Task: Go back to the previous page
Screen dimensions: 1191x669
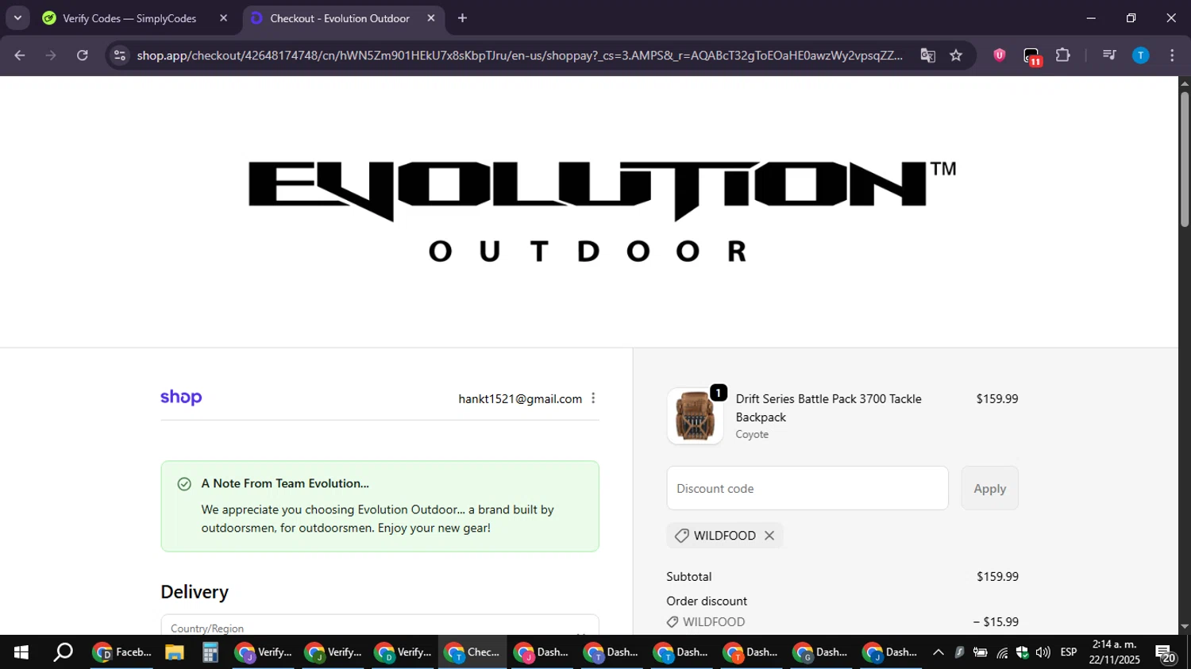Action: click(20, 56)
